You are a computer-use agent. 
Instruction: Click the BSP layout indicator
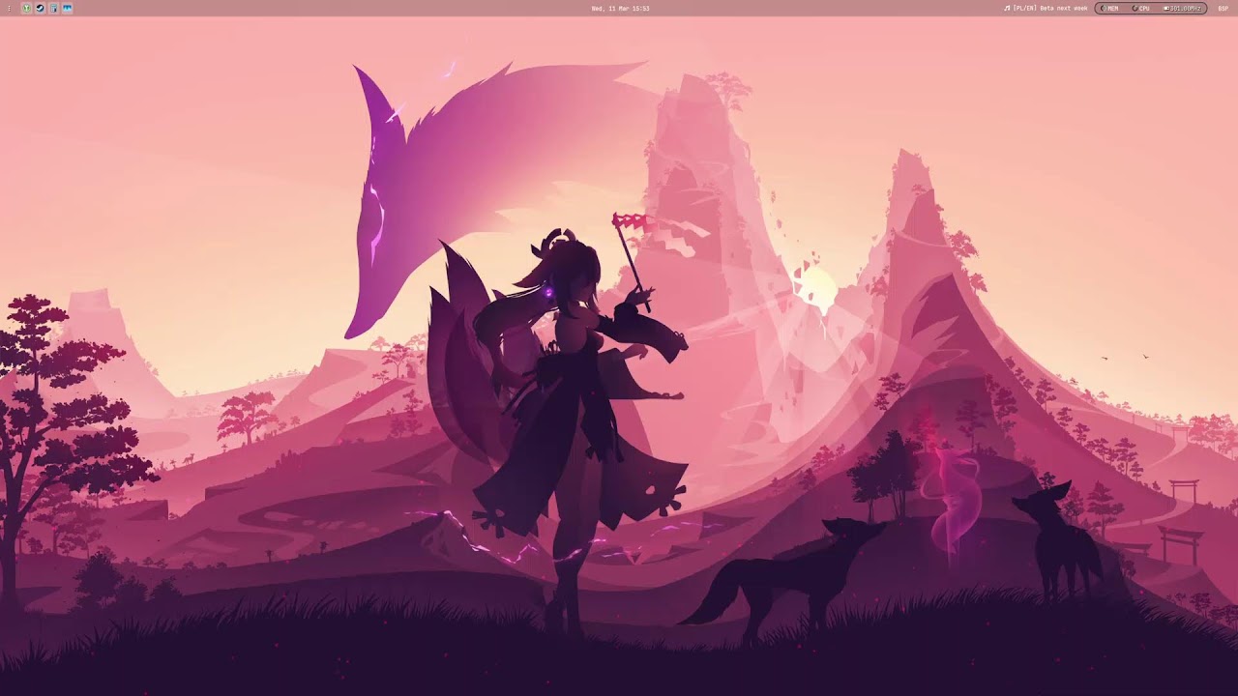tap(1223, 8)
